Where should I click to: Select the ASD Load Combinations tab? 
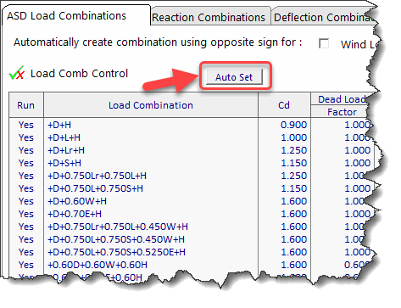click(x=67, y=16)
